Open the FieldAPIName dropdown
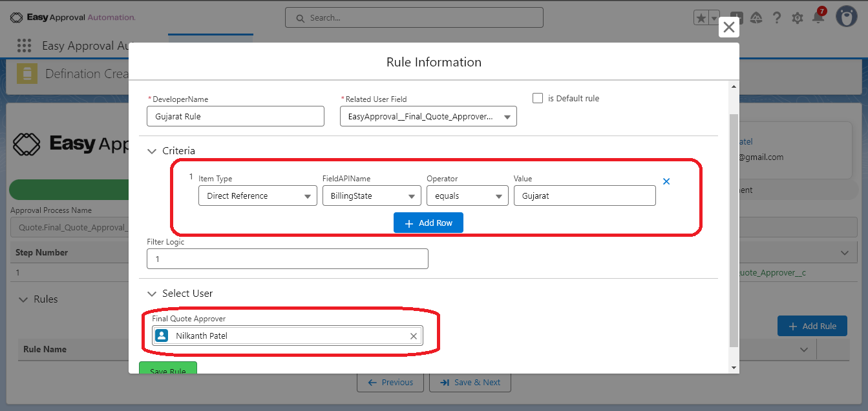868x411 pixels. 372,195
